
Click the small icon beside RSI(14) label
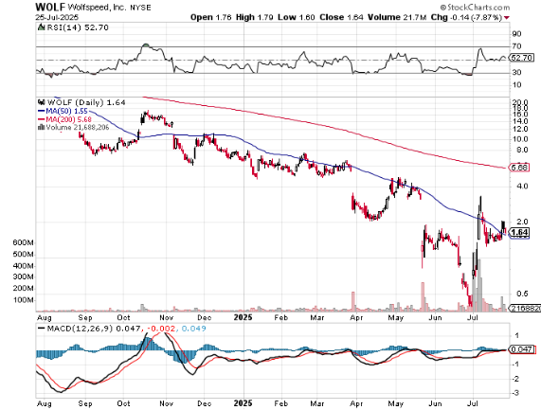(41, 27)
